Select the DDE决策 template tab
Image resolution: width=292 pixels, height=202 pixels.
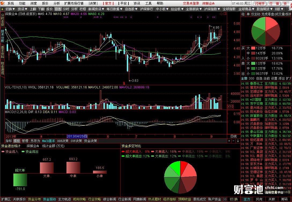click(x=63, y=141)
